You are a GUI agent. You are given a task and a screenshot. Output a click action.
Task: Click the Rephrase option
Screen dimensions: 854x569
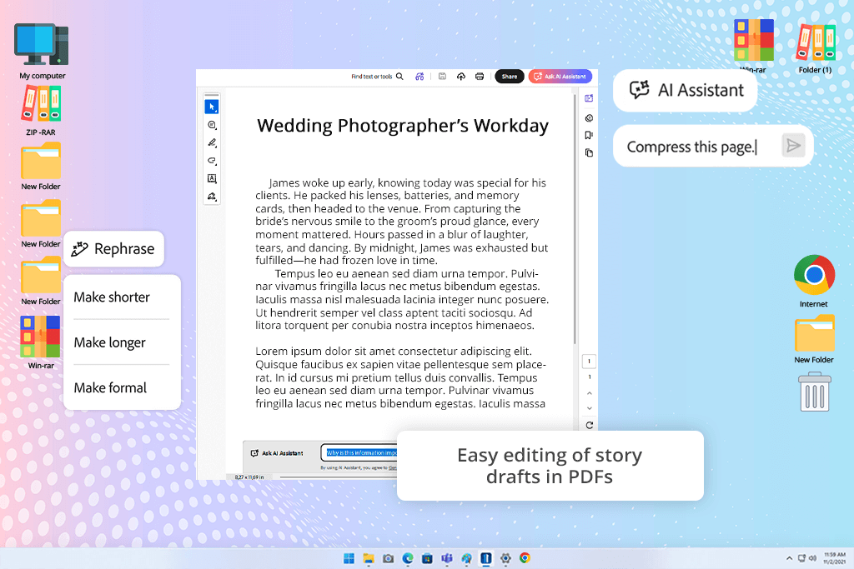coord(113,248)
